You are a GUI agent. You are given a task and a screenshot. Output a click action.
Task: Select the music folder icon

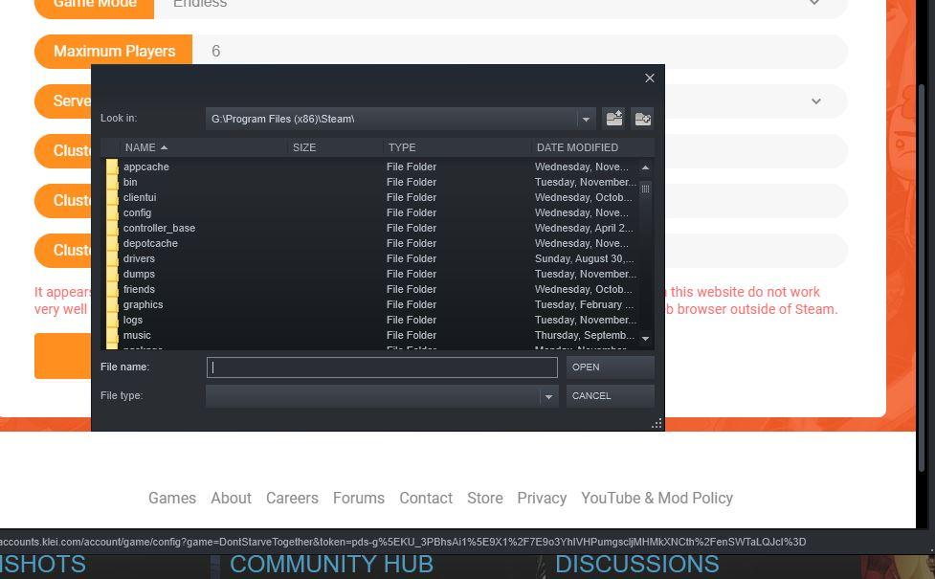[x=112, y=336]
